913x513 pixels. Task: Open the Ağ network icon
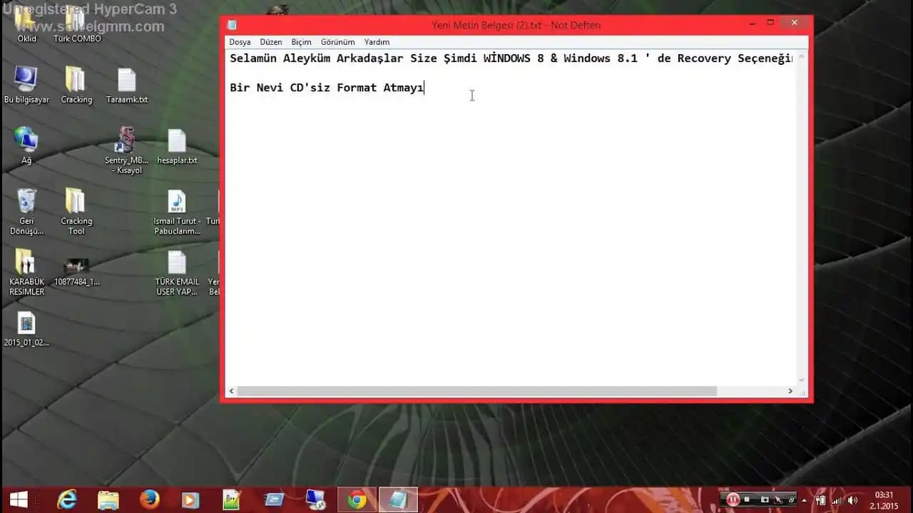click(x=26, y=140)
